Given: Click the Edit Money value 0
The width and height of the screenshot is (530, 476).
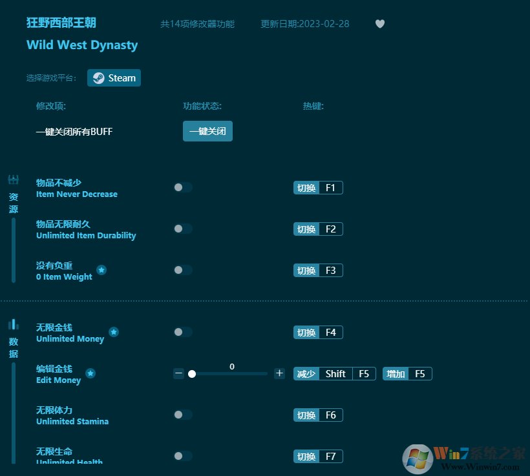Looking at the screenshot, I should coord(232,367).
